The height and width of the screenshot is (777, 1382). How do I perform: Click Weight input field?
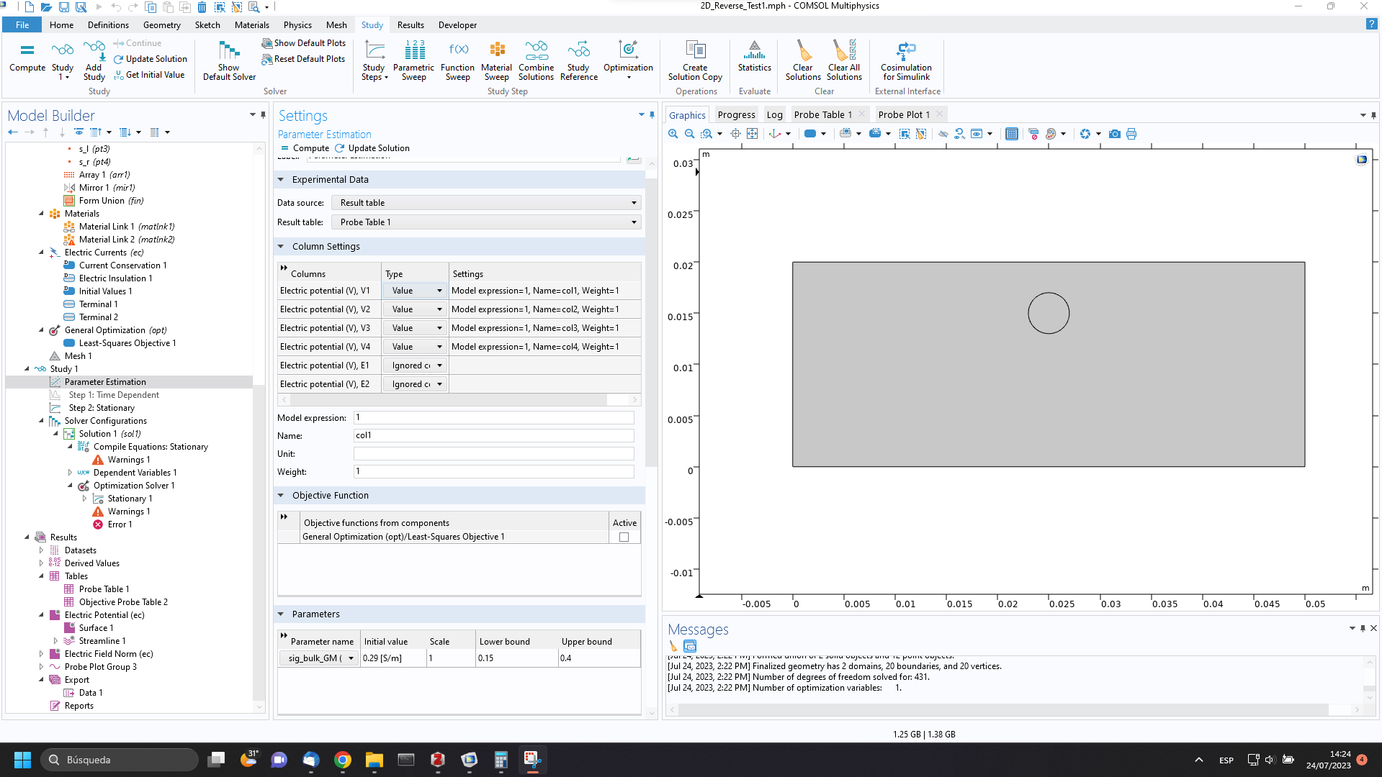click(x=493, y=471)
